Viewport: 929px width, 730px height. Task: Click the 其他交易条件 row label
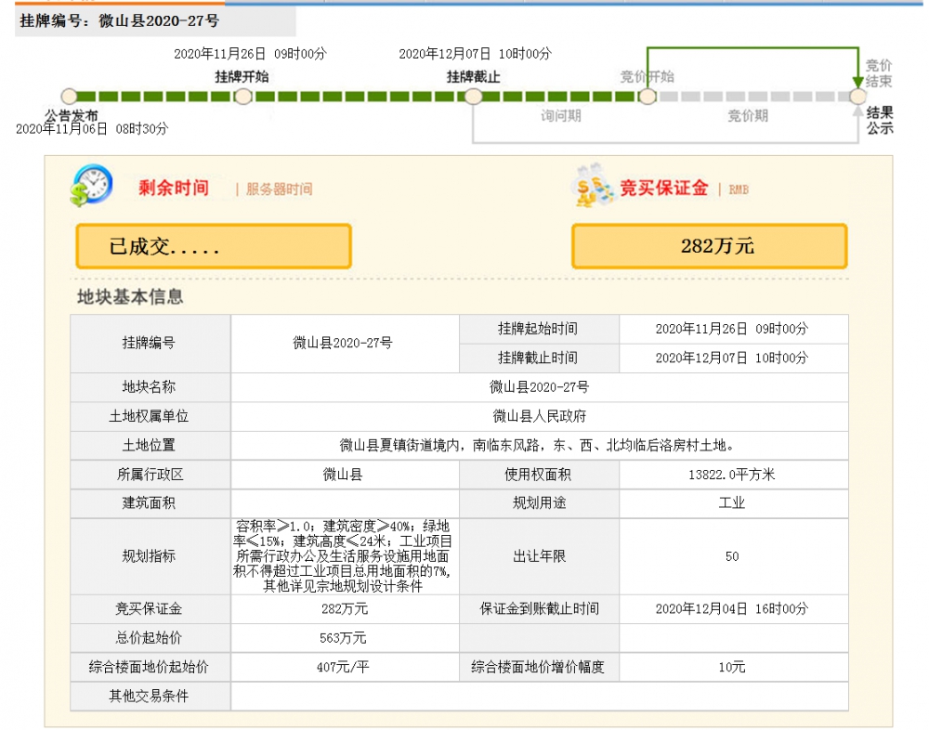[x=150, y=696]
